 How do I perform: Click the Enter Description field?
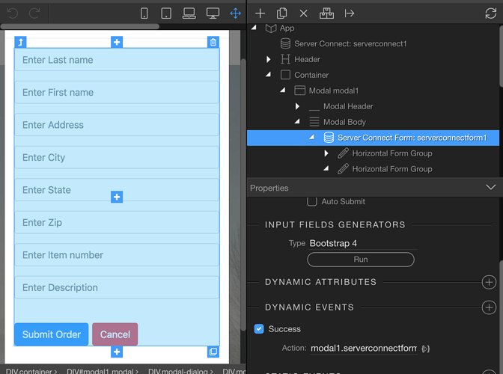(117, 287)
